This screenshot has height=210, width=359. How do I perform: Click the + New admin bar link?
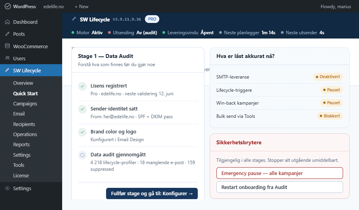coord(82,7)
